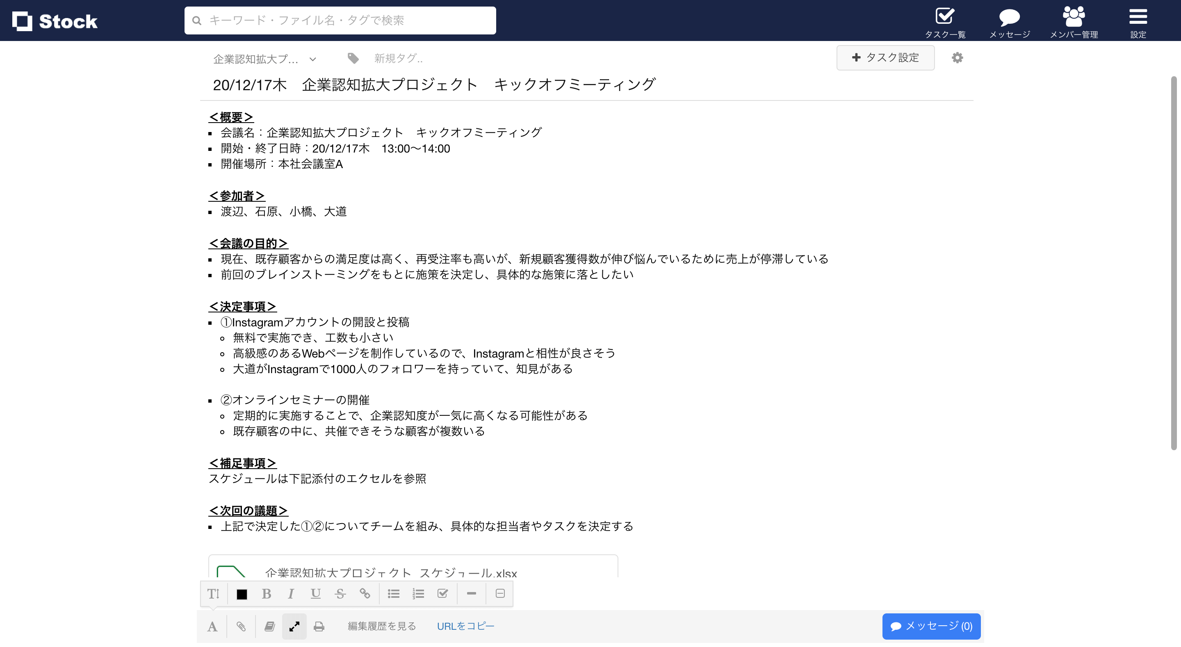1181x647 pixels.
Task: Attach a file with the paperclip icon
Action: click(x=240, y=626)
